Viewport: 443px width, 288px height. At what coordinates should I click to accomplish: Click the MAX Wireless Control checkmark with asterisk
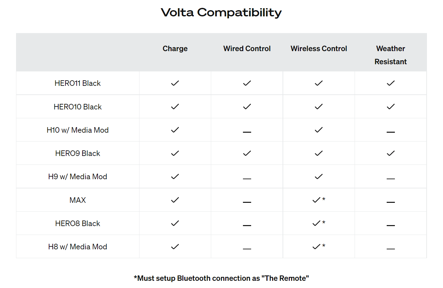[319, 200]
